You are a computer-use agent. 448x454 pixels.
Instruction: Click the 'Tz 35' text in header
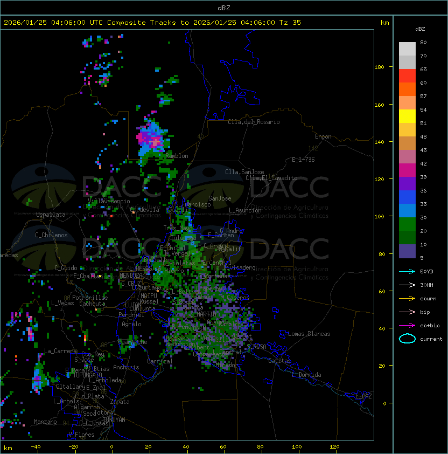click(290, 23)
